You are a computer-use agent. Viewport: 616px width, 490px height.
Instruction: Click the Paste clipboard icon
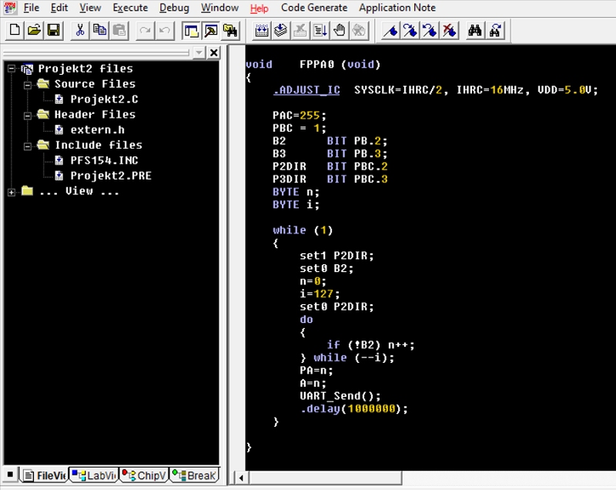119,31
